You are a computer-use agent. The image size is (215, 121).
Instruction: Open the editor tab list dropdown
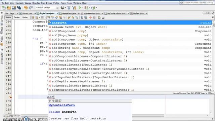pyautogui.click(x=210, y=13)
